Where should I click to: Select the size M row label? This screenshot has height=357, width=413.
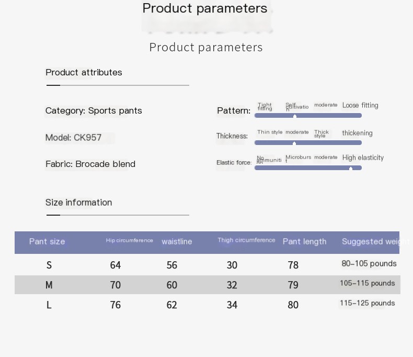(x=49, y=285)
